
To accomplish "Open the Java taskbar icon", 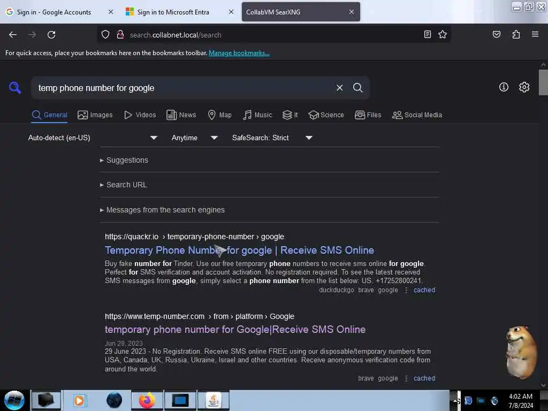I will click(x=214, y=400).
